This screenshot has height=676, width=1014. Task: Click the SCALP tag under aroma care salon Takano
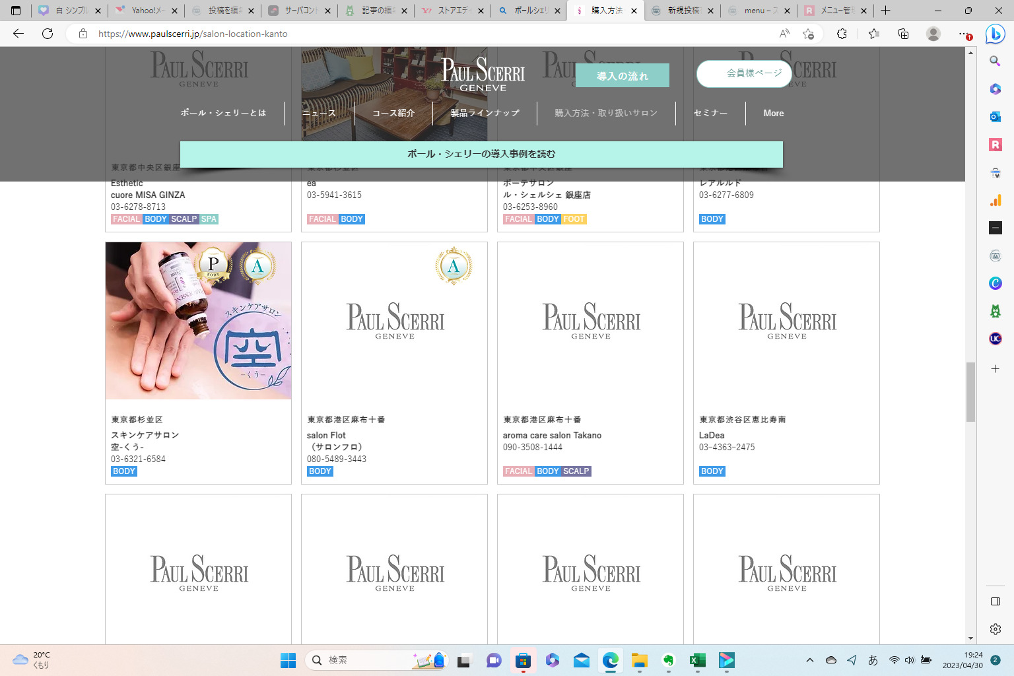tap(576, 471)
